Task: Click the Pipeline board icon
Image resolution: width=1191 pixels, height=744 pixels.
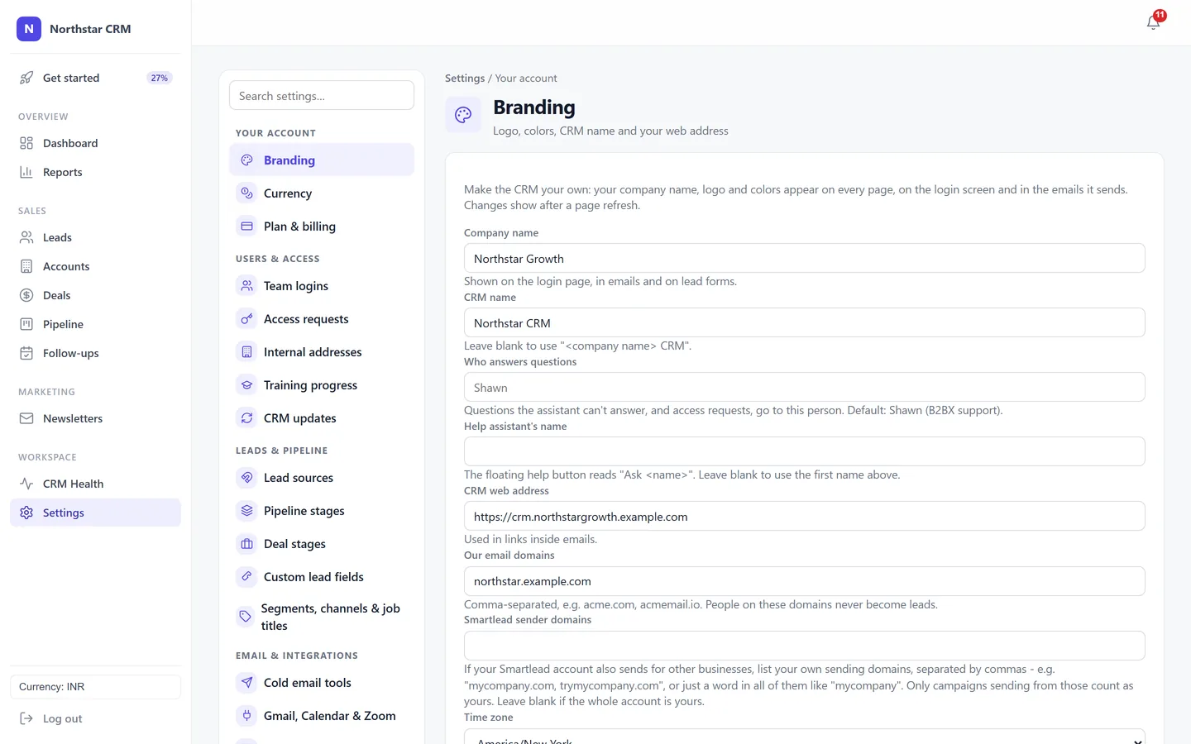Action: pos(26,324)
